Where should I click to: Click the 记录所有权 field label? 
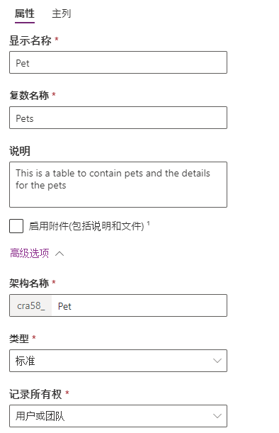click(x=35, y=394)
